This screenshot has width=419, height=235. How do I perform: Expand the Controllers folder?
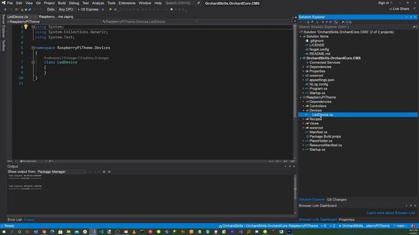(304, 106)
